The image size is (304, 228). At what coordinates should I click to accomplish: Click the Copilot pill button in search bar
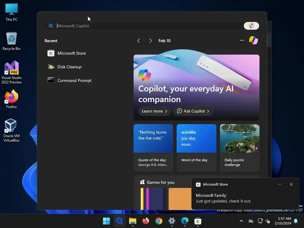pos(251,26)
